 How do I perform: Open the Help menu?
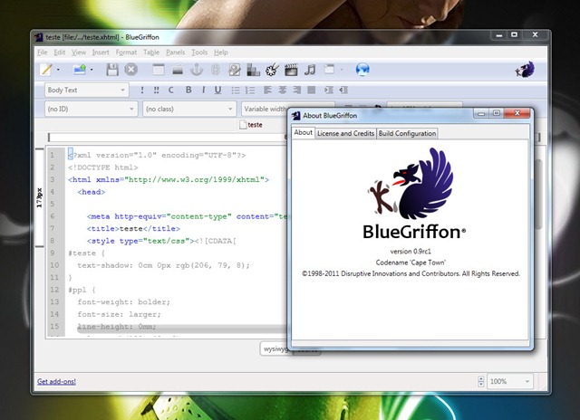point(221,52)
